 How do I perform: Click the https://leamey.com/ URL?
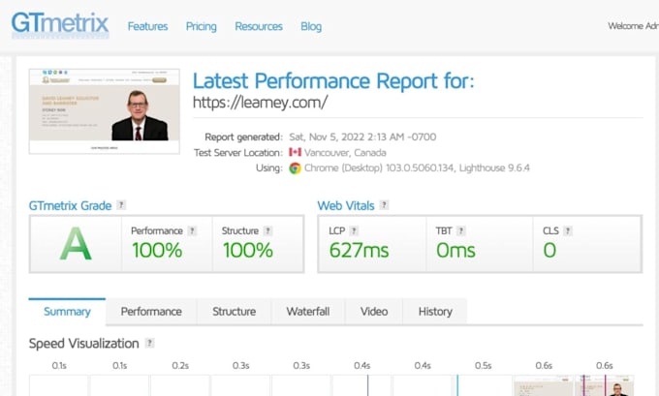pos(260,103)
